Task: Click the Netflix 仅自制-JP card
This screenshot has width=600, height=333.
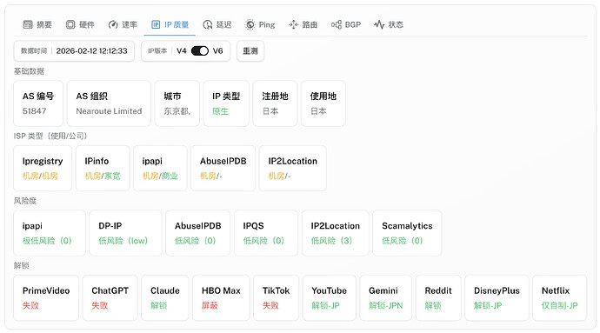Action: (559, 297)
